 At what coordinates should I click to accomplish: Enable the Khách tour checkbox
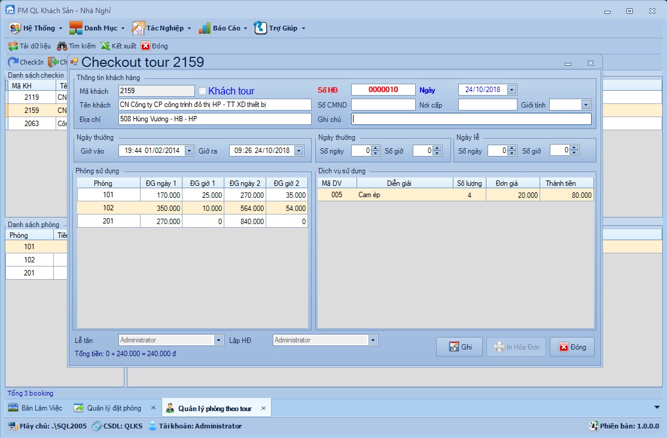(x=202, y=91)
